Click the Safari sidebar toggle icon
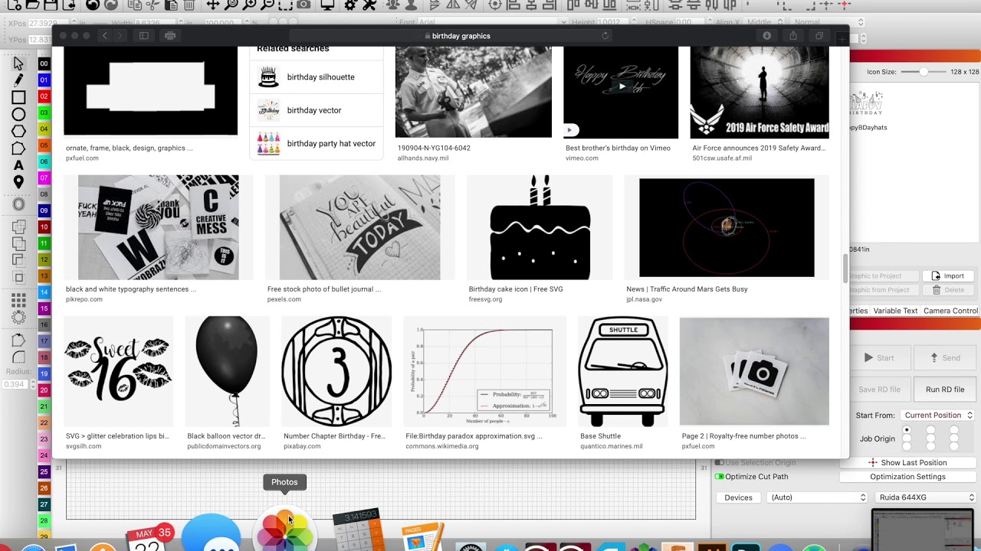This screenshot has width=981, height=551. click(x=143, y=36)
